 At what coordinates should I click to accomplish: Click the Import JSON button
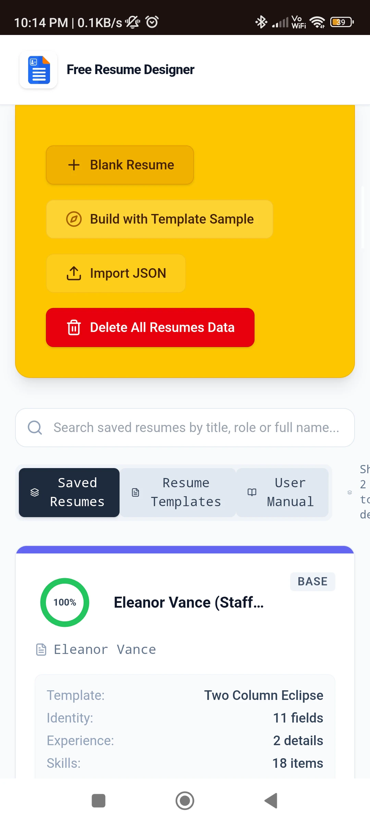tap(116, 273)
